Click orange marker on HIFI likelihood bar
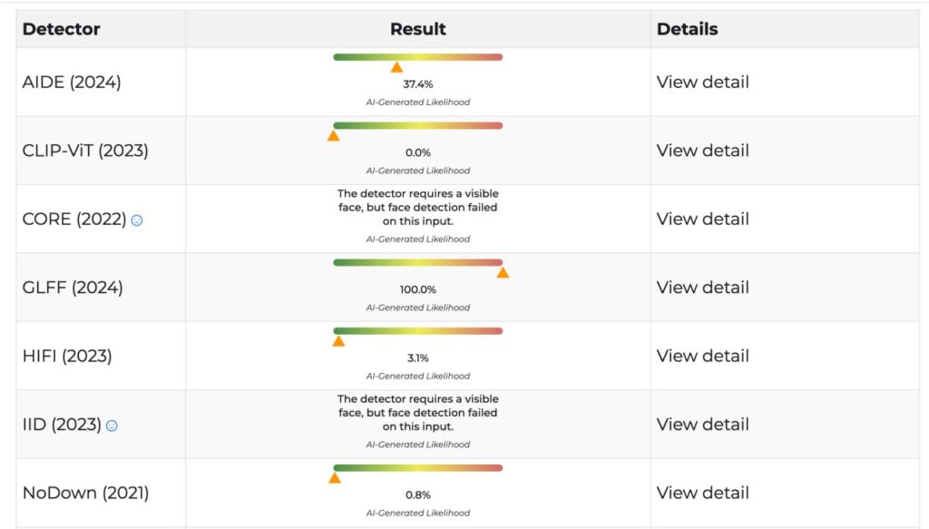Viewport: 929px width, 529px height. click(338, 341)
